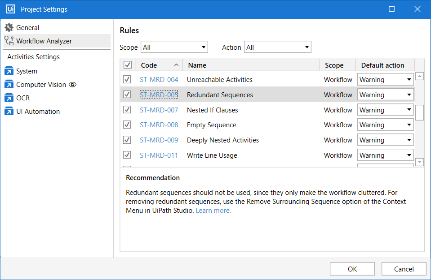Click the rules list scroll down arrow
This screenshot has height=280, width=431.
tap(419, 162)
